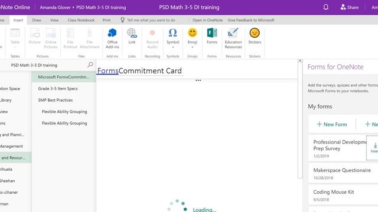Open Online Pictures search

click(x=51, y=38)
